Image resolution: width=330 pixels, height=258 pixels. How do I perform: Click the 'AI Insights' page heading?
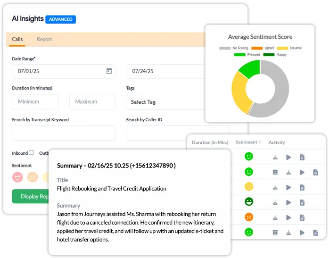pyautogui.click(x=28, y=19)
